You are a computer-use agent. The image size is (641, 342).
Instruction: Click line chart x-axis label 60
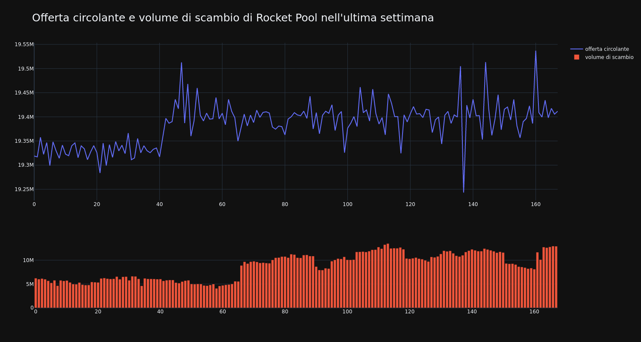[x=222, y=204]
